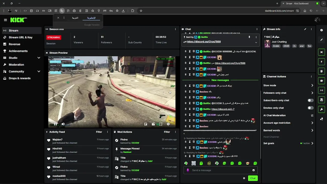This screenshot has height=184, width=327.
Task: Click the dashboard.kick.com address bar
Action: pos(279,11)
